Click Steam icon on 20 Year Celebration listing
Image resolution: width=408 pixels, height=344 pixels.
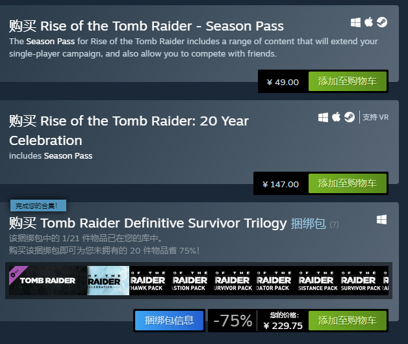[350, 117]
